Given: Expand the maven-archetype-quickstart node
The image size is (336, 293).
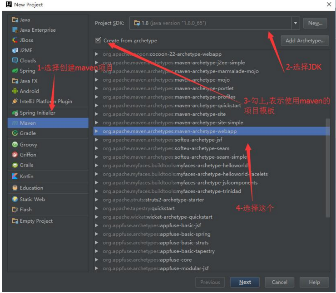Looking at the screenshot, I should coord(96,105).
